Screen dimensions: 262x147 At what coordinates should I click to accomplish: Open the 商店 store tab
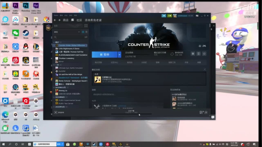pyautogui.click(x=65, y=20)
